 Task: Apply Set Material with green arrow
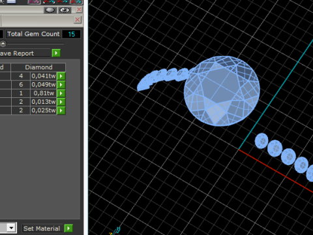[x=68, y=228]
